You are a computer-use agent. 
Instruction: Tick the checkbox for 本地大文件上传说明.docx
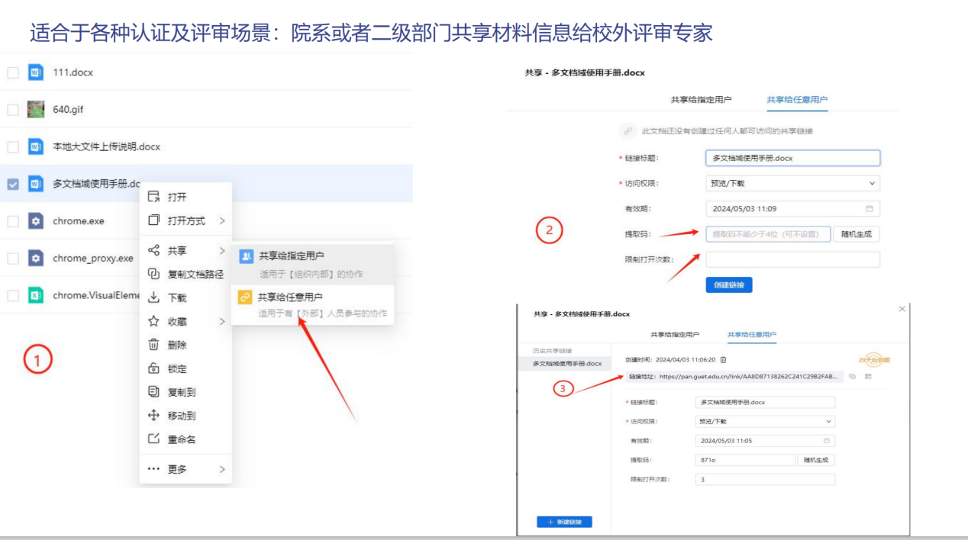tap(13, 146)
